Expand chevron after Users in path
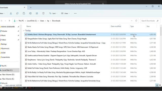This screenshot has width=162, height=91. coord(46,21)
